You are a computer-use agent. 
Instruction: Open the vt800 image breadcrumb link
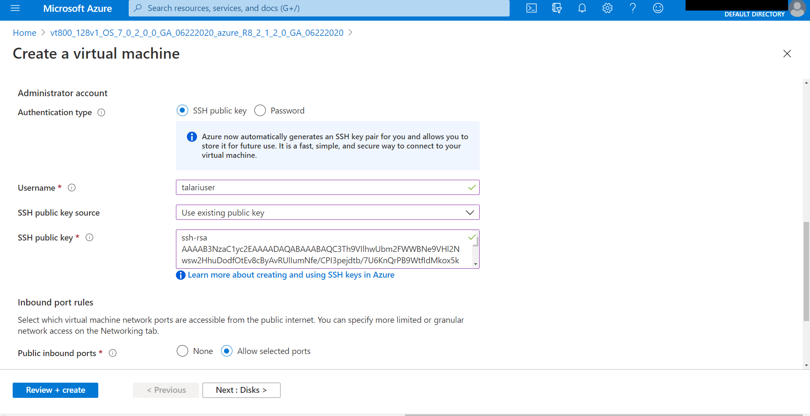click(x=197, y=33)
